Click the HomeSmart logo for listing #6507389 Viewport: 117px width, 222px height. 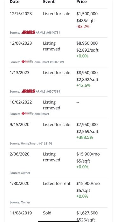pos(26,62)
